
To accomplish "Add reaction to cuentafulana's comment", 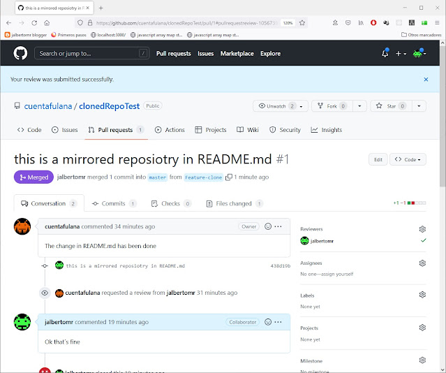I will pyautogui.click(x=268, y=226).
